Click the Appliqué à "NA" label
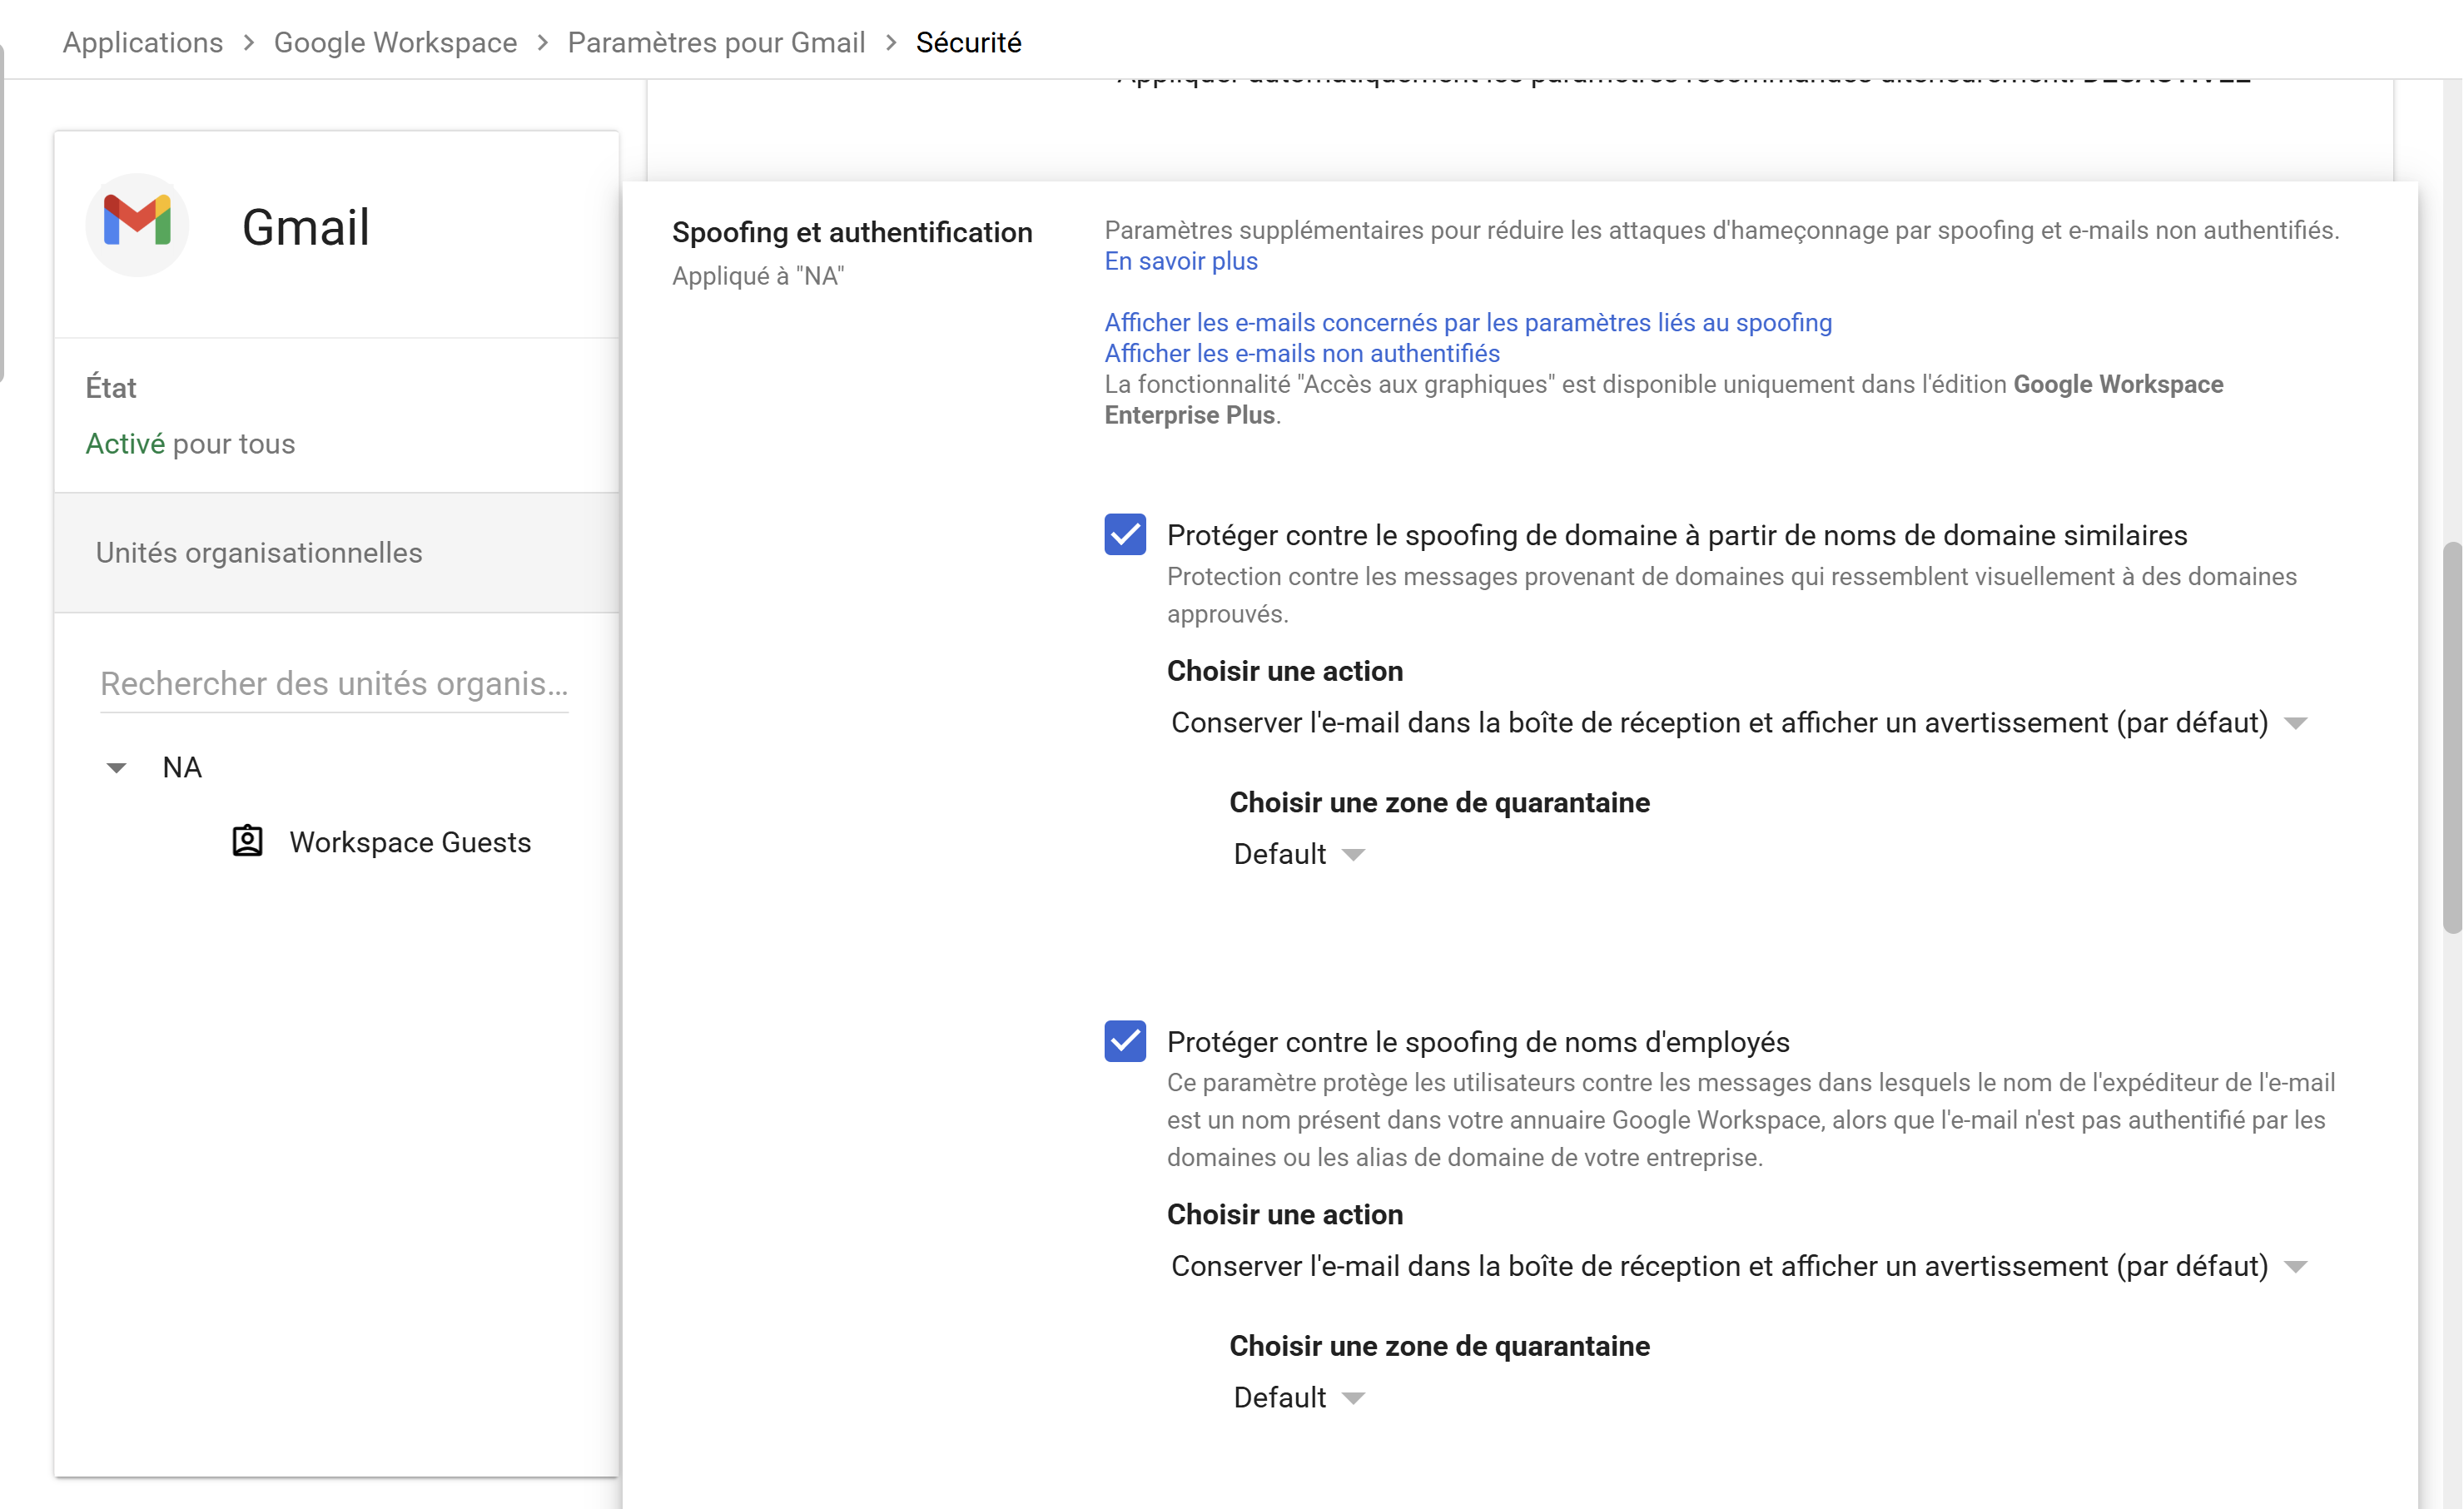 [x=758, y=276]
